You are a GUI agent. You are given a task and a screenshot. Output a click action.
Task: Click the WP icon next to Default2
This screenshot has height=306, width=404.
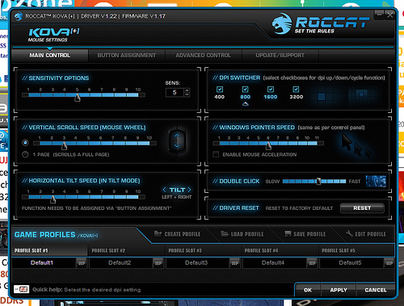point(158,263)
